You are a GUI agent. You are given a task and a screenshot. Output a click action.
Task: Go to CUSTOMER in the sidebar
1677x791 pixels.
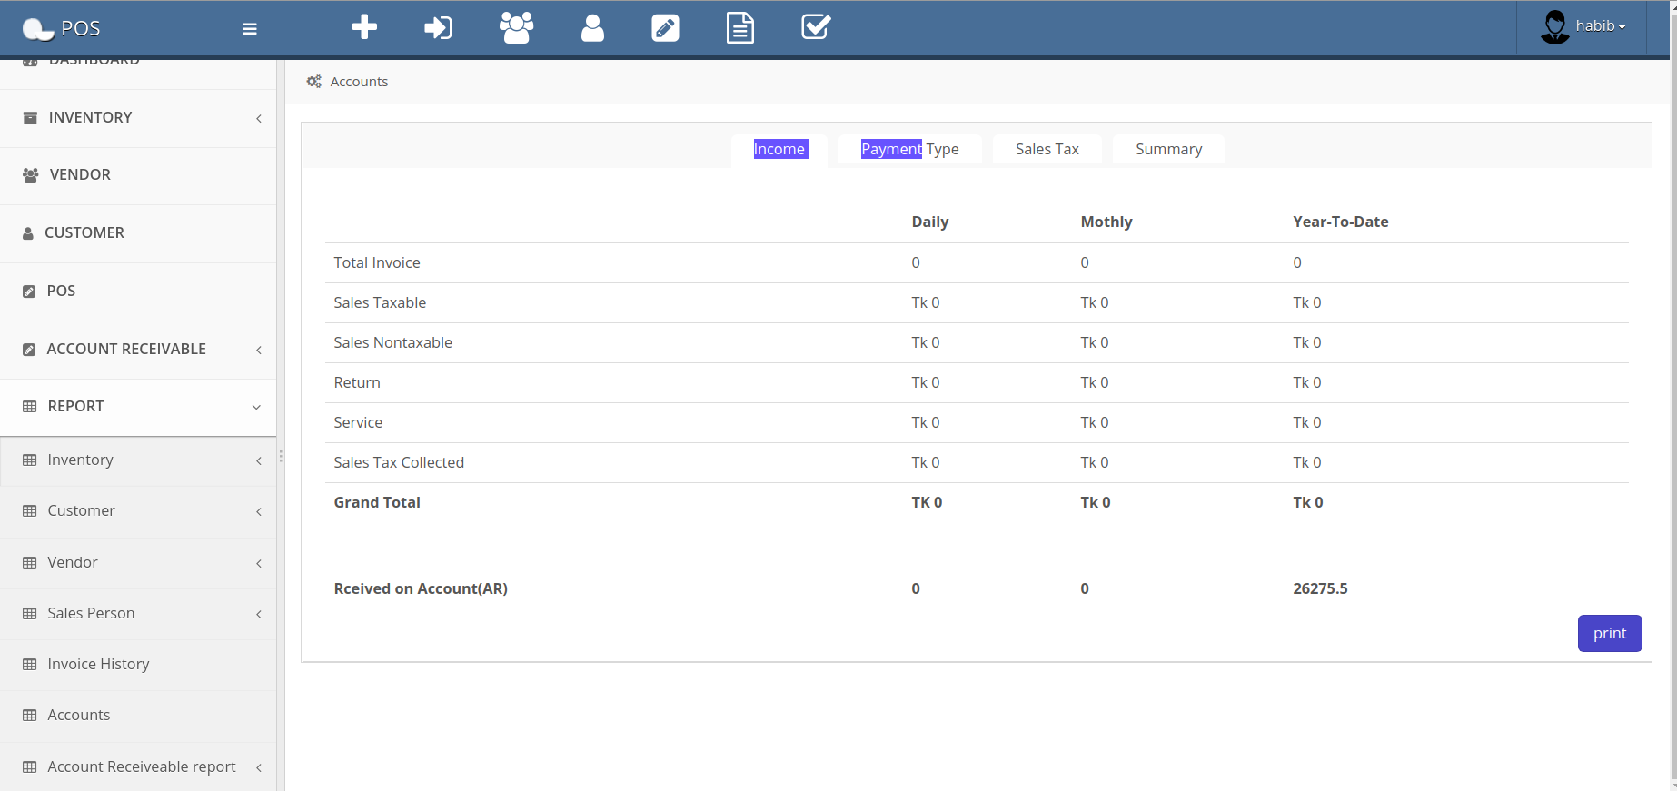(84, 233)
